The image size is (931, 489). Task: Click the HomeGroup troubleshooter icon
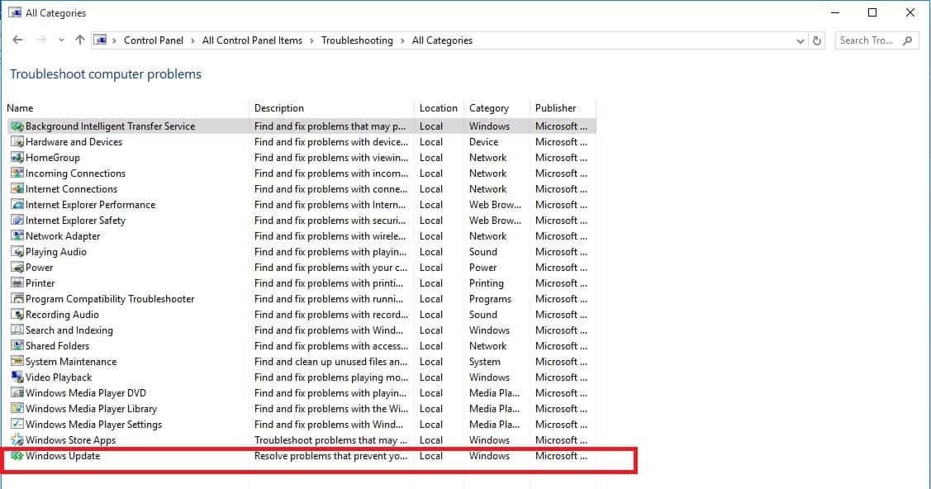[17, 158]
